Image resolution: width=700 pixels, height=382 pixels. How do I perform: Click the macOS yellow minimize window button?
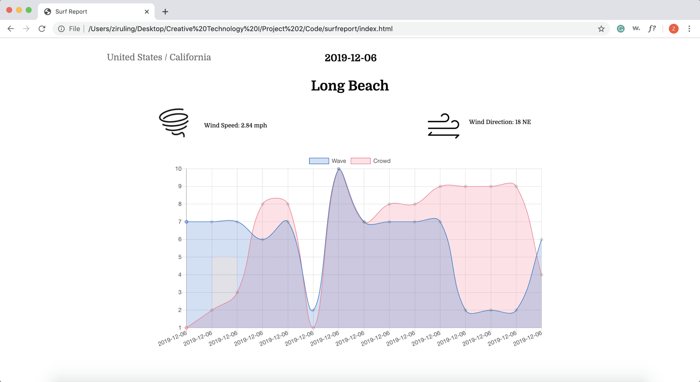pos(19,10)
